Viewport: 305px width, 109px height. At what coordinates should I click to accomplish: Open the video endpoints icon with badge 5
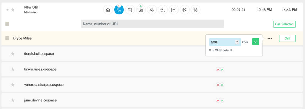point(141,10)
